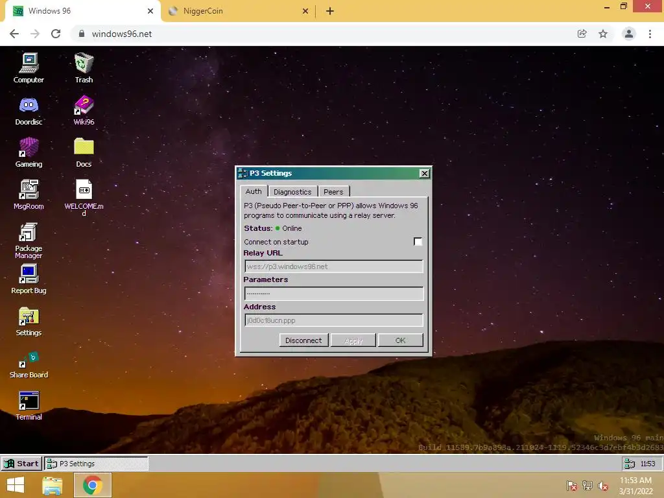
Task: Click the Parameters input field
Action: (334, 294)
